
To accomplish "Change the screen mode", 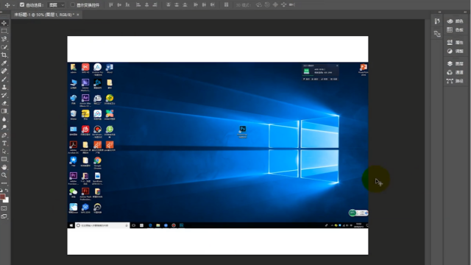I will tap(4, 216).
